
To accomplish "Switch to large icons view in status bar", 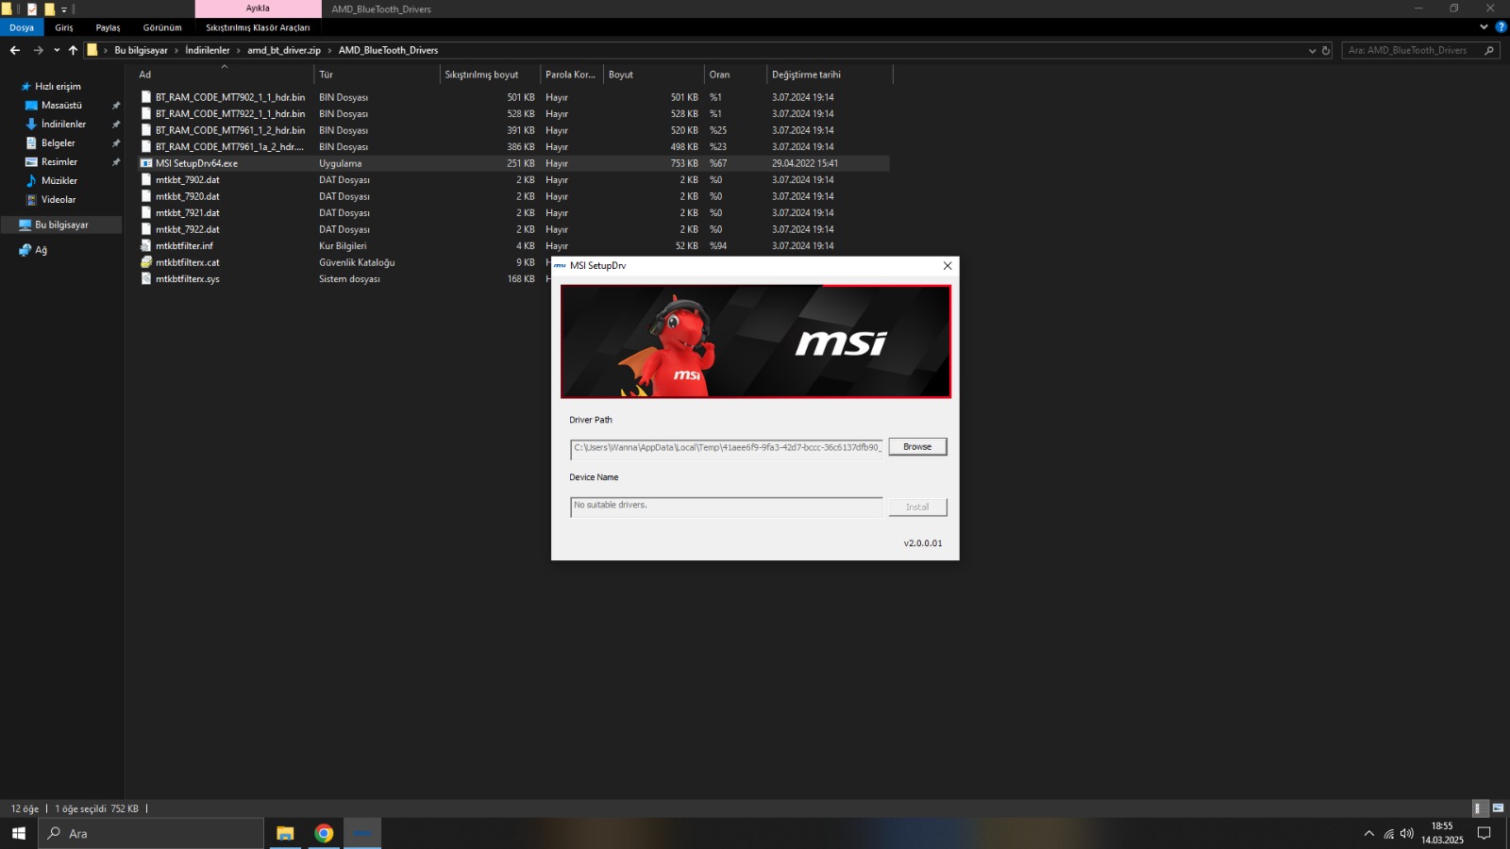I will (1498, 808).
